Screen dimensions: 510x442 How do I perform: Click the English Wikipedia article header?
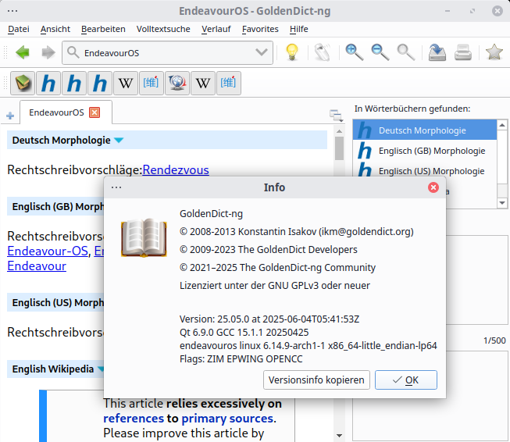[55, 369]
